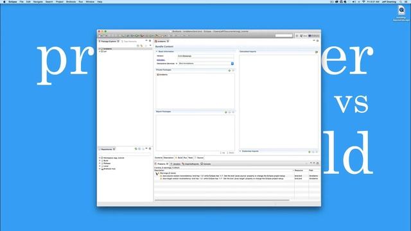The image size is (411, 231).
Task: Open the Window menu
Action: 90,2
